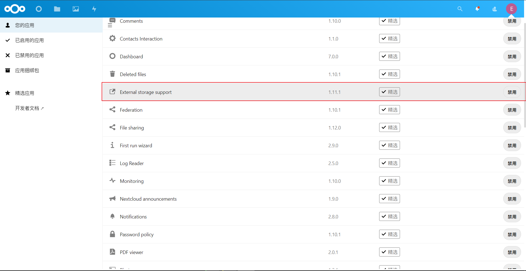The width and height of the screenshot is (526, 271).
Task: Select the PDF viewer app name
Action: (x=131, y=252)
